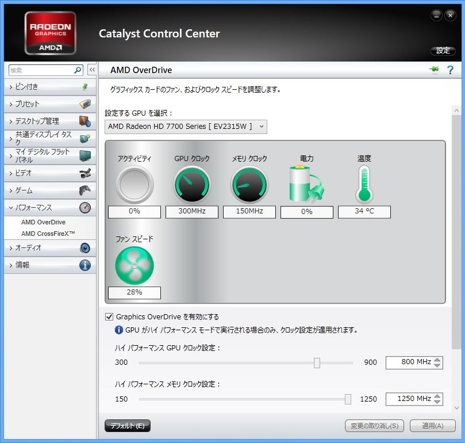Click the Radeon Graphics AMD logo
This screenshot has height=443, width=465.
coord(51,33)
